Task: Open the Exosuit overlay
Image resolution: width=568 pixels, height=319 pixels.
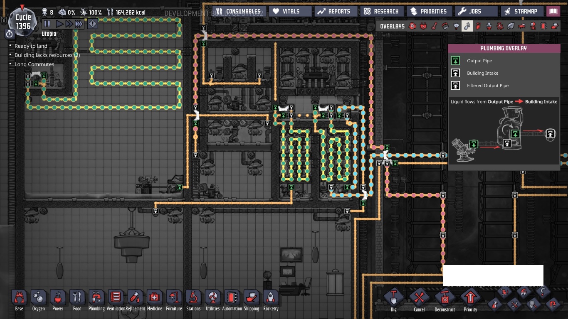Action: pyautogui.click(x=533, y=26)
